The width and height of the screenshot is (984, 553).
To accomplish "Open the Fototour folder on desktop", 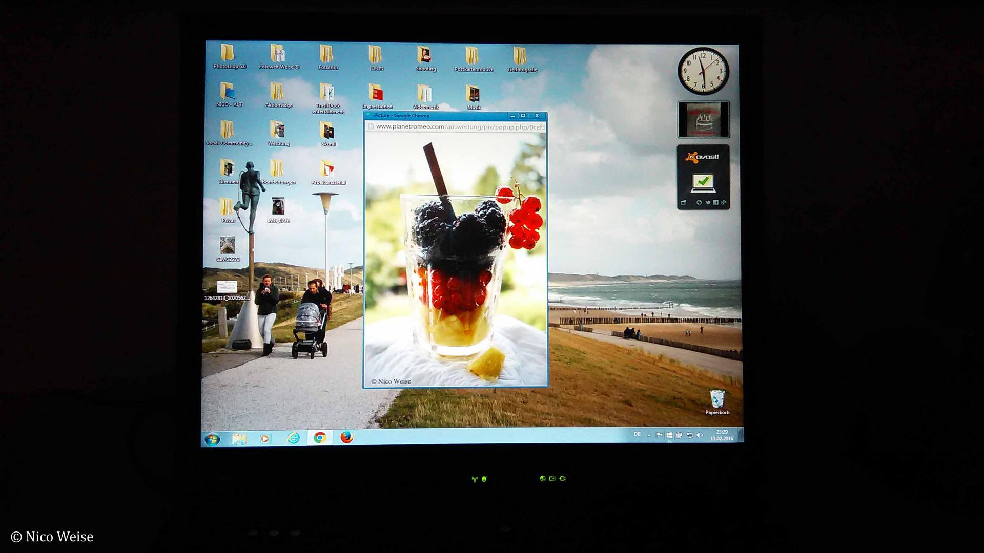I will (327, 57).
